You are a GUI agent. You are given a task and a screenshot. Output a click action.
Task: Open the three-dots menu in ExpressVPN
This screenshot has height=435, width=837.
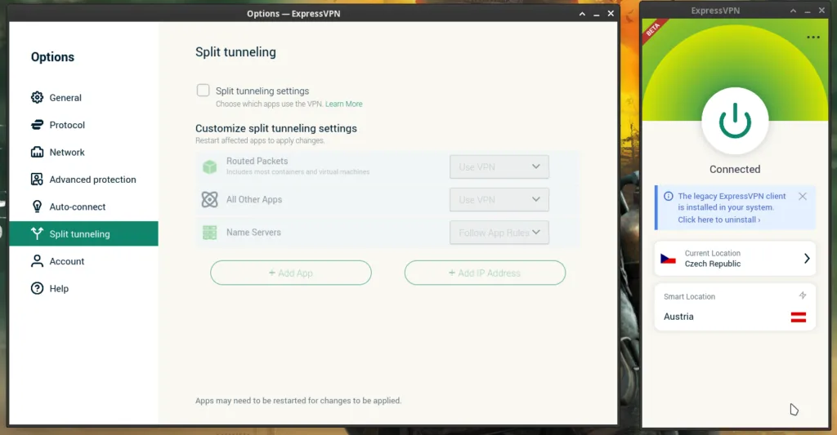(812, 38)
